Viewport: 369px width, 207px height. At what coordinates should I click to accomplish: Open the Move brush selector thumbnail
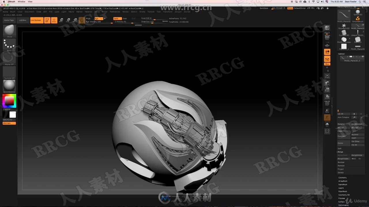10,31
